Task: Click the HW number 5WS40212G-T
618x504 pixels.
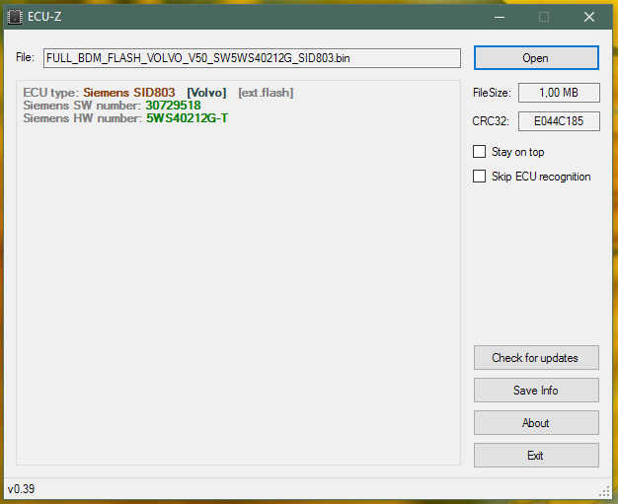Action: (187, 118)
